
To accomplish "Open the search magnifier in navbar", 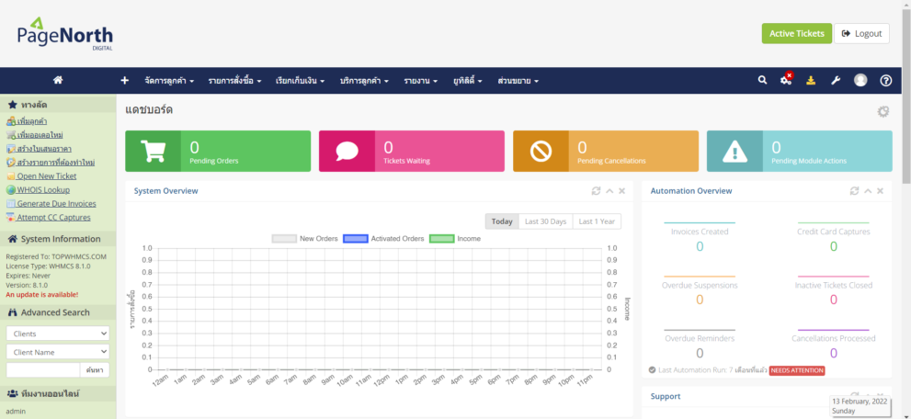I will 762,80.
